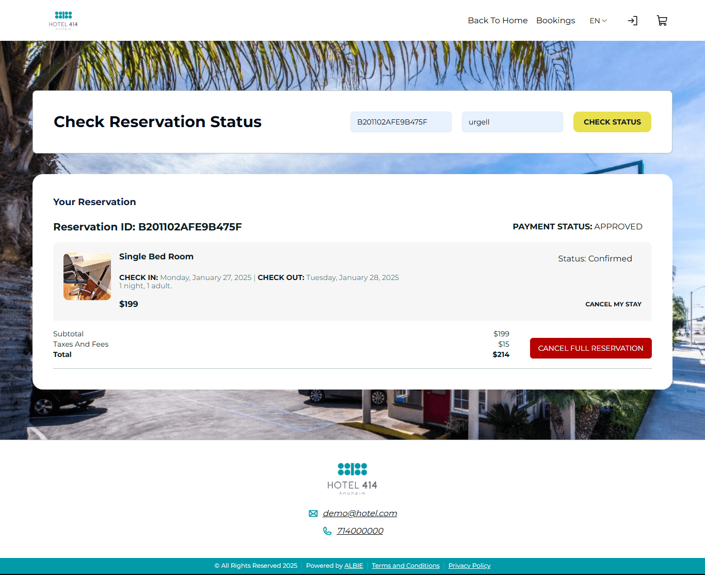Click the phone icon in the footer
This screenshot has width=705, height=575.
327,531
